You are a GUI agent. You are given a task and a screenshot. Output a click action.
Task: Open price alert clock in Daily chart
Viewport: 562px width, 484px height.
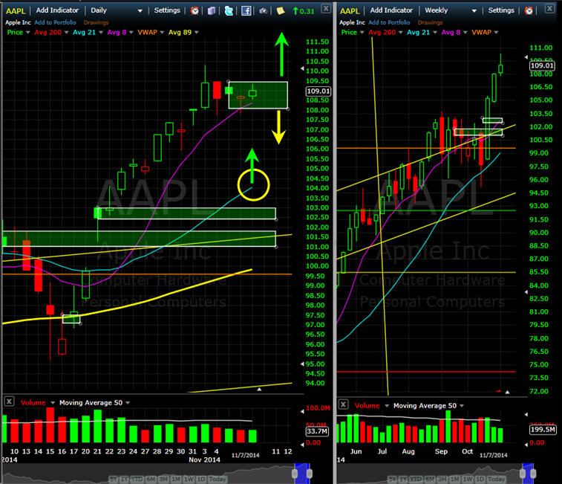pyautogui.click(x=195, y=10)
